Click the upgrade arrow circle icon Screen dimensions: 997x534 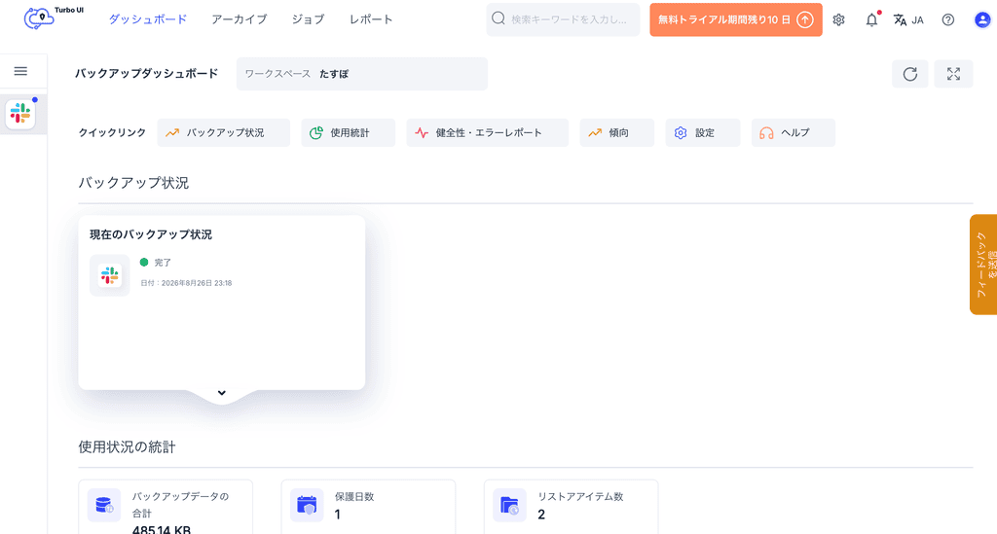pyautogui.click(x=805, y=19)
